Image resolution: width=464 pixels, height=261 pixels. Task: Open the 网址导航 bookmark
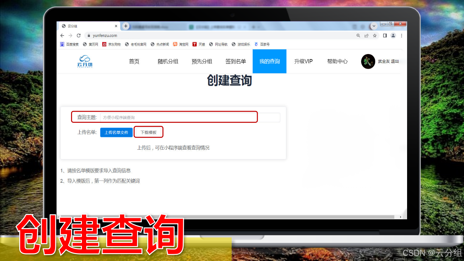(x=218, y=44)
